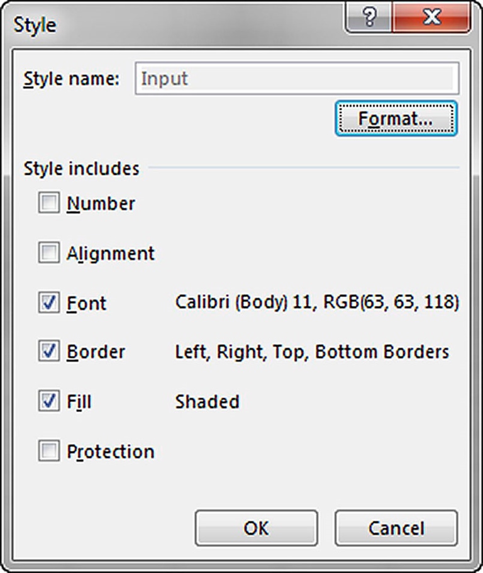Click the Style name input field
This screenshot has height=573, width=483.
coord(296,79)
